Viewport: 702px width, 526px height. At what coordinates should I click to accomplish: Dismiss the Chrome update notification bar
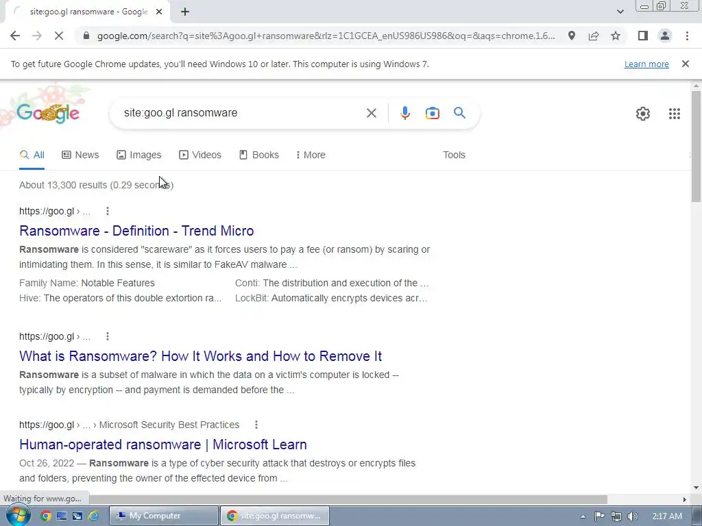[x=686, y=64]
